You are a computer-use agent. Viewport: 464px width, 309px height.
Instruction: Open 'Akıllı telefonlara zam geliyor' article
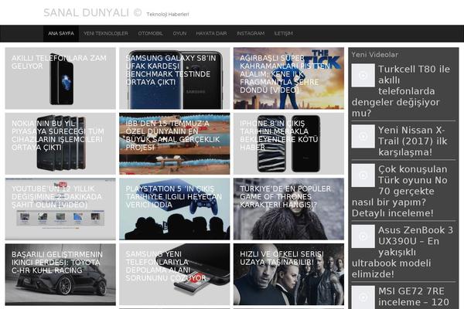tap(60, 78)
